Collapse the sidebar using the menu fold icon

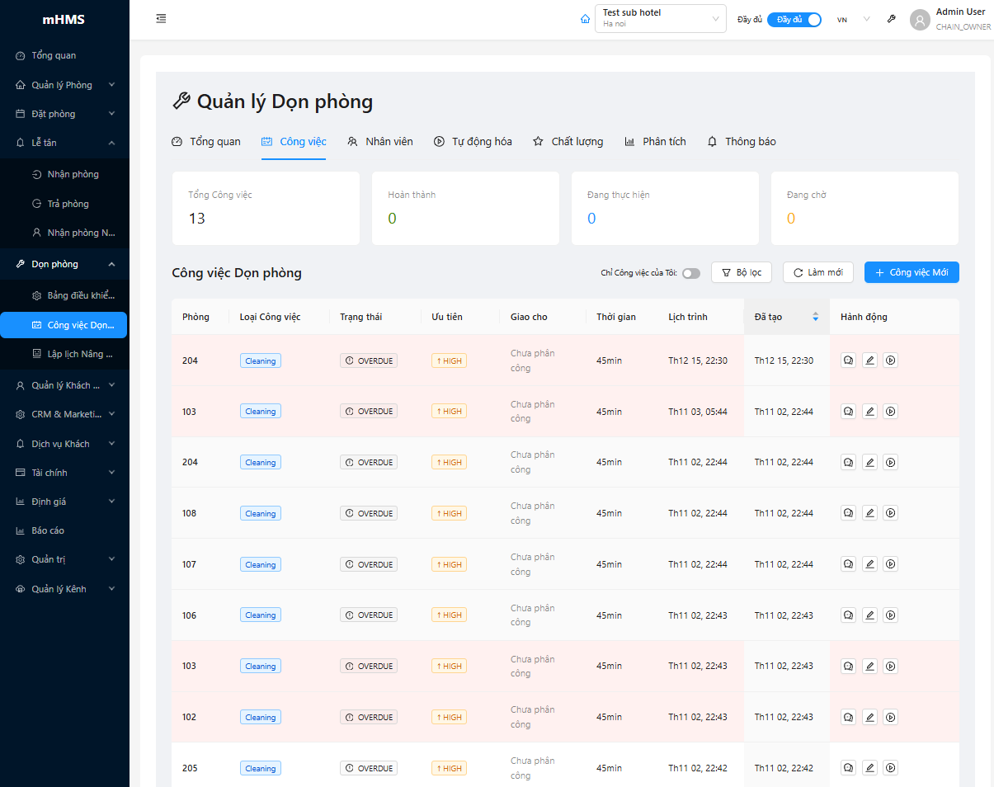(161, 19)
